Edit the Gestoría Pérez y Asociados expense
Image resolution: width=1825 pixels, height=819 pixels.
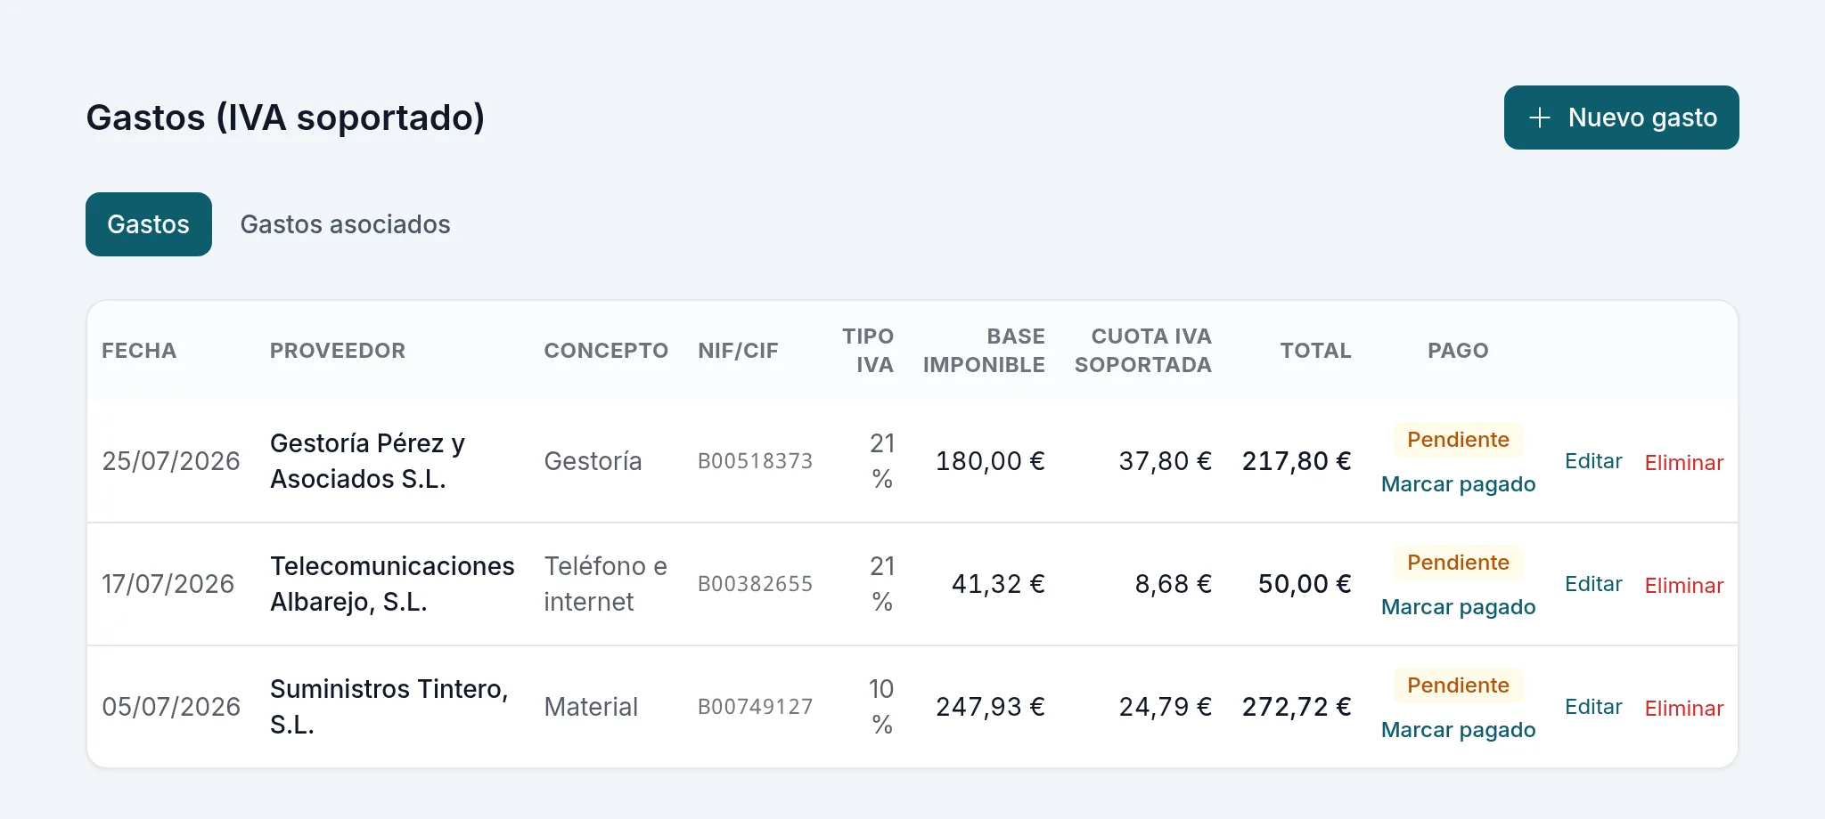1593,461
